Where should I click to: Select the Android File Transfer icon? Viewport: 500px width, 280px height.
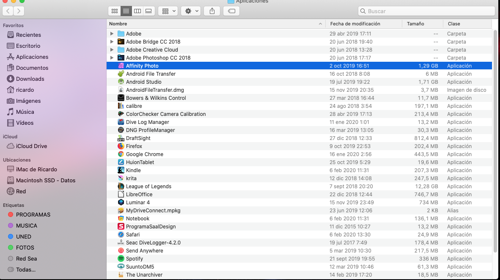(121, 74)
